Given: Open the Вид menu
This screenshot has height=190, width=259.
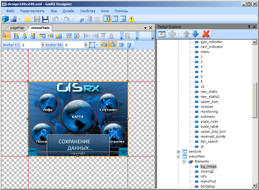Looking at the screenshot, I should (x=54, y=11).
